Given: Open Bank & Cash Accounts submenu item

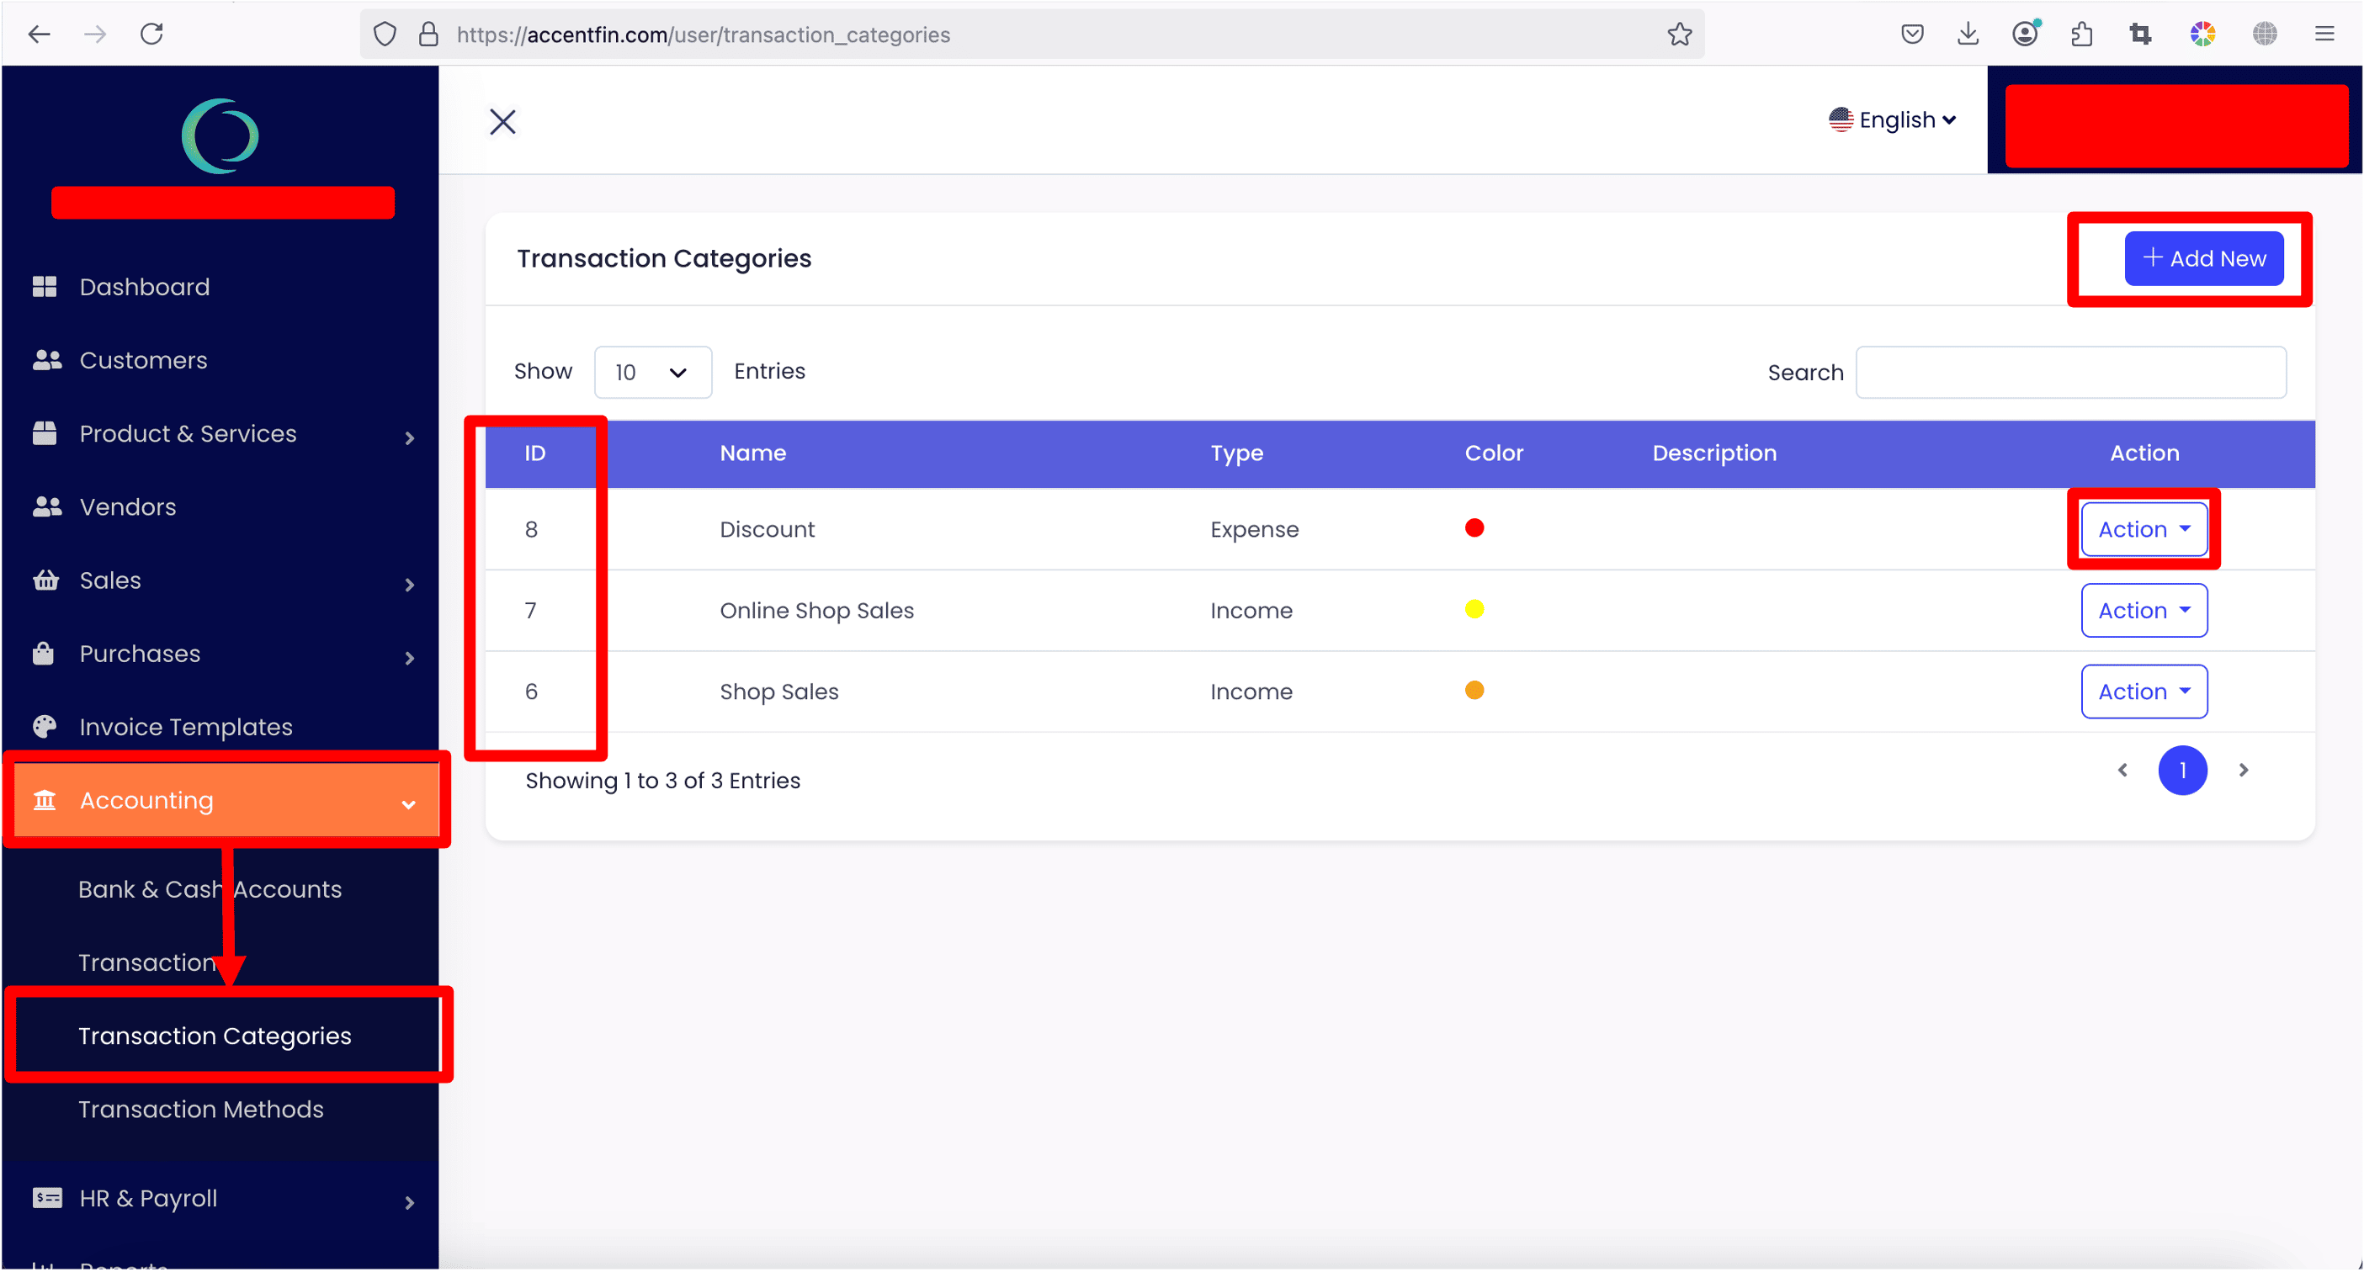Looking at the screenshot, I should click(210, 889).
